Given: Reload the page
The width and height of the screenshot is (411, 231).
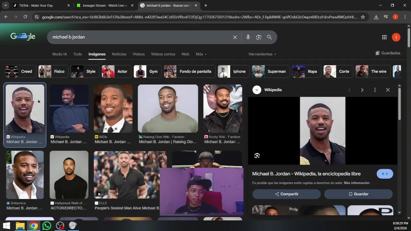Looking at the screenshot, I should 25,17.
